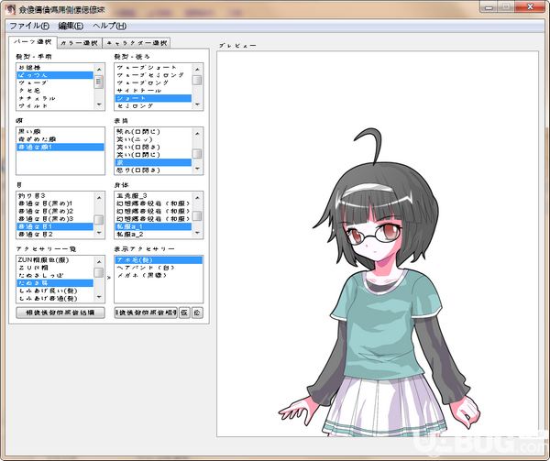Select たぬきしっぽ in the accessory list
Screen dimensions: 550x461
(55, 275)
